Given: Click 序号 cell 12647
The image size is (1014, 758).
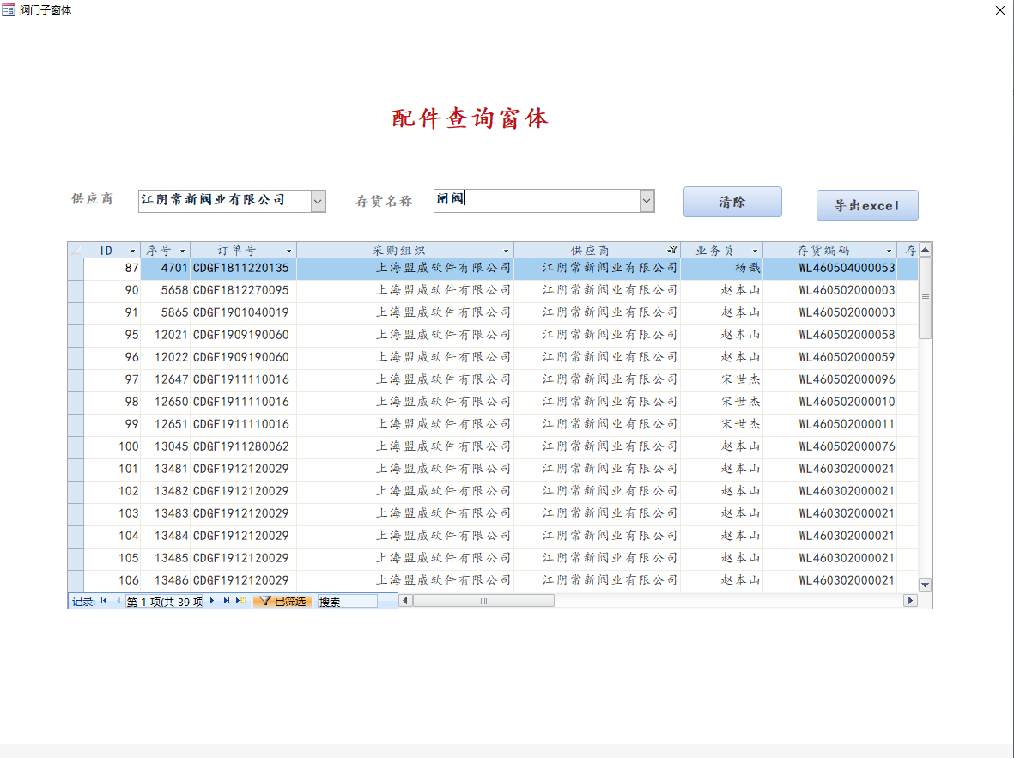Looking at the screenshot, I should click(x=166, y=379).
